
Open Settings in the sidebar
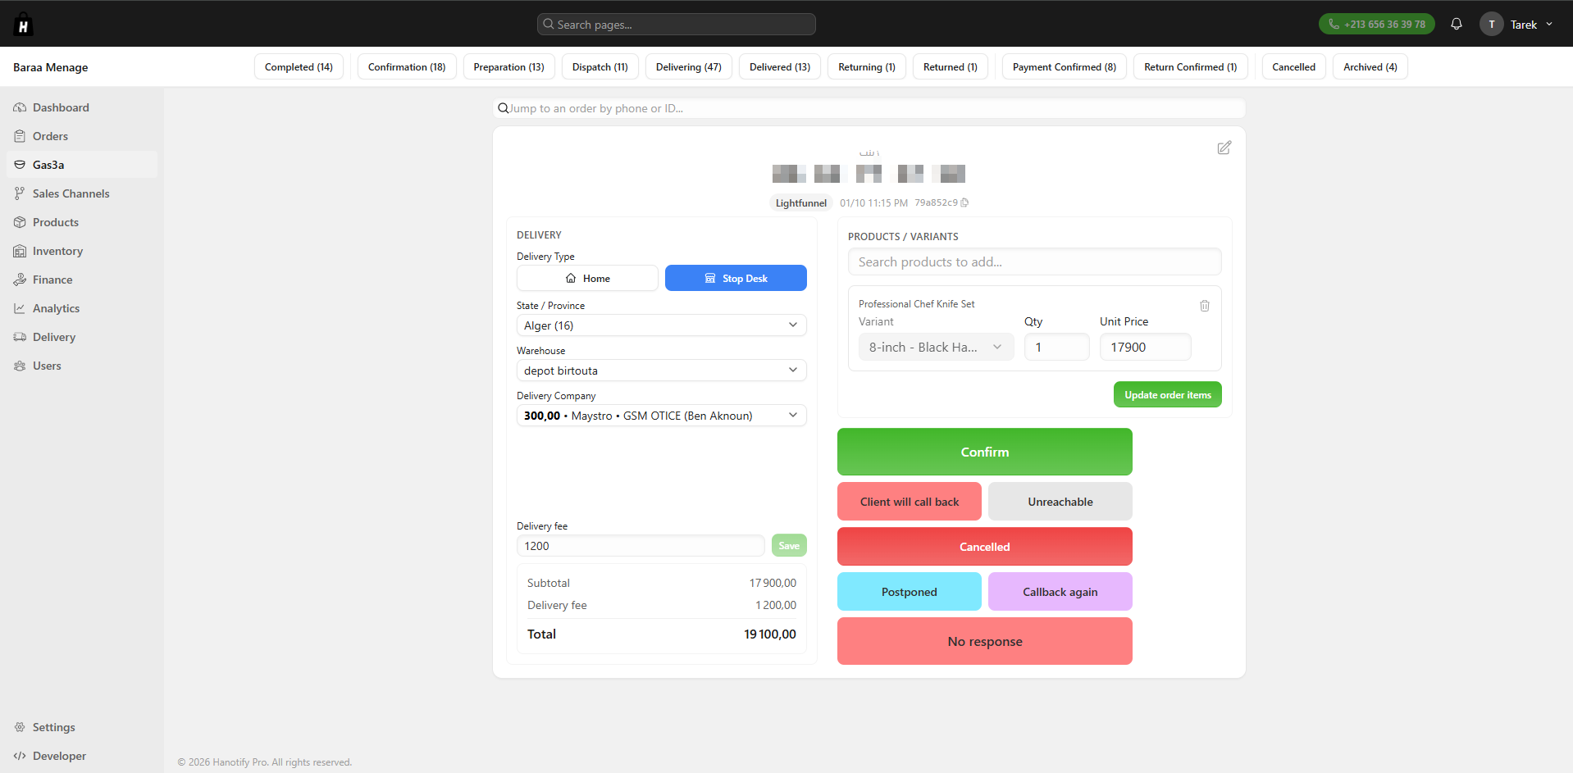(82, 727)
